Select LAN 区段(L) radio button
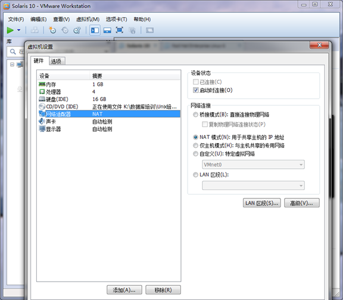343x300 pixels. (195, 175)
